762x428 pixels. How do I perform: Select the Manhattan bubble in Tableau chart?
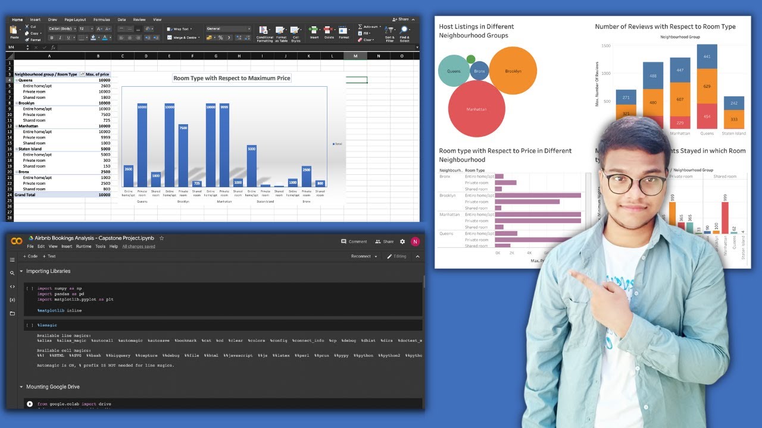[x=476, y=109]
